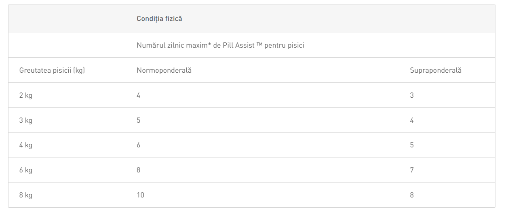Click the "6 kg" weight row label
Image resolution: width=508 pixels, height=212 pixels.
click(x=26, y=170)
